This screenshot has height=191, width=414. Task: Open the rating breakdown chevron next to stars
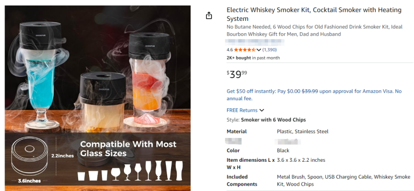(x=259, y=50)
